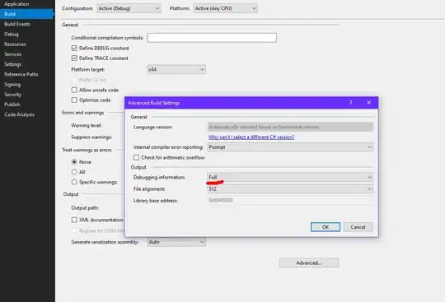
Task: Open the File alignment dropdown
Action: click(x=290, y=189)
